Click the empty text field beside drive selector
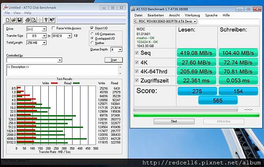The image size is (264, 167). [x=229, y=22]
